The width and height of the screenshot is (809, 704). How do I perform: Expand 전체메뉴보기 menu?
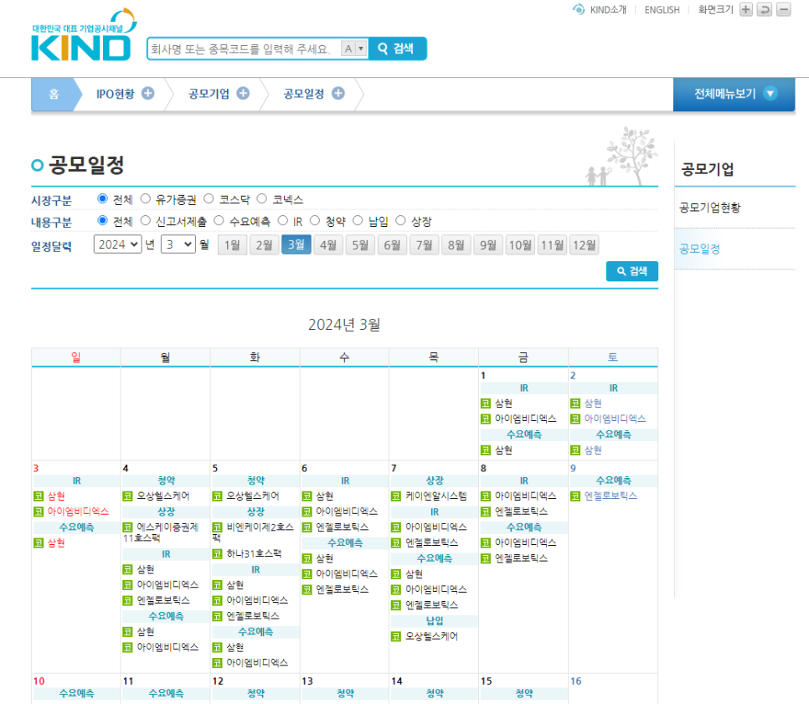pos(734,94)
